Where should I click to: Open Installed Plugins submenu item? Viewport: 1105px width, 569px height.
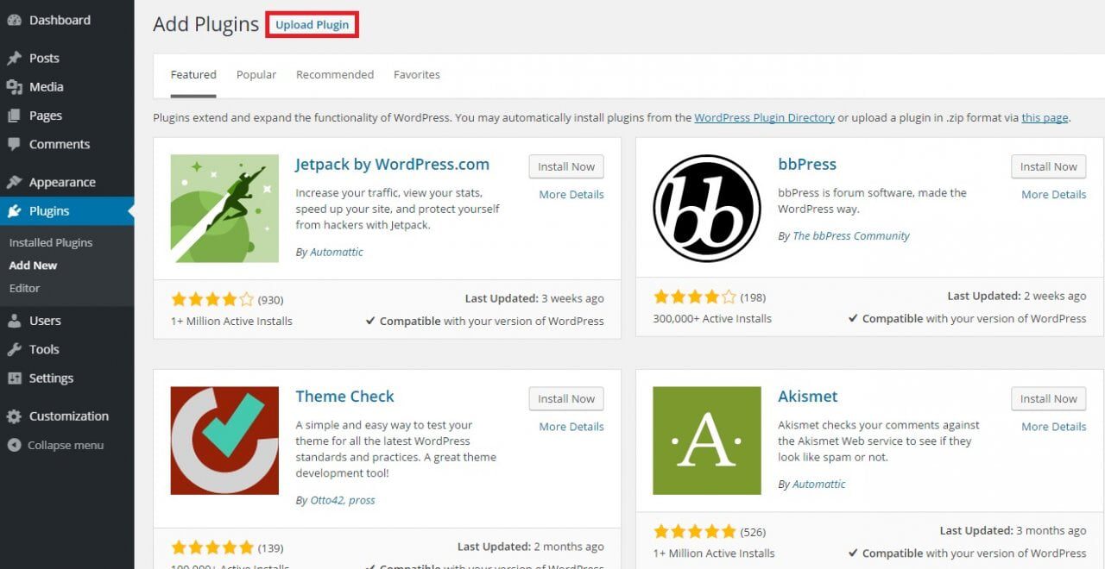click(51, 242)
